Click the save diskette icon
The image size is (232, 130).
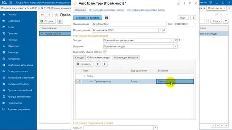point(106,18)
